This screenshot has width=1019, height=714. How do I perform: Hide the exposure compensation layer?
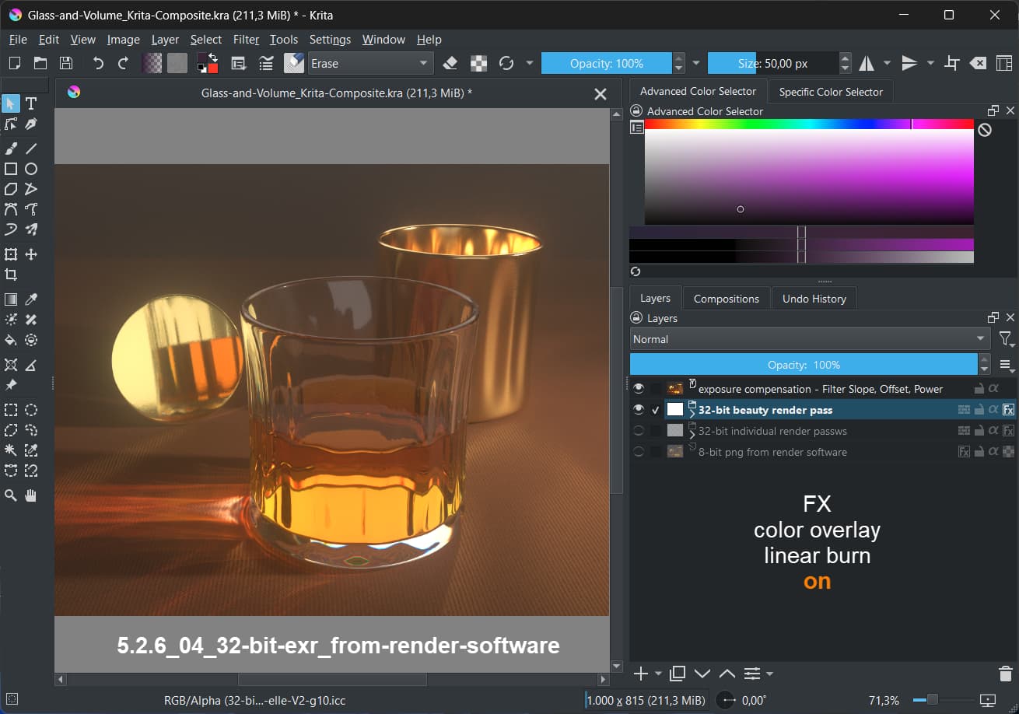639,388
